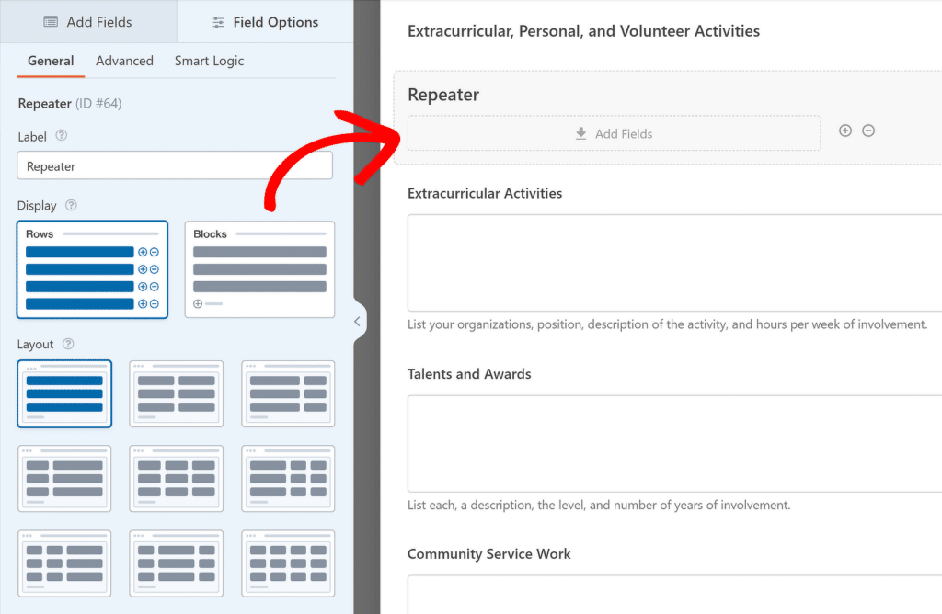The height and width of the screenshot is (614, 942).
Task: Choose the two-column layout thumbnail
Action: pos(176,393)
